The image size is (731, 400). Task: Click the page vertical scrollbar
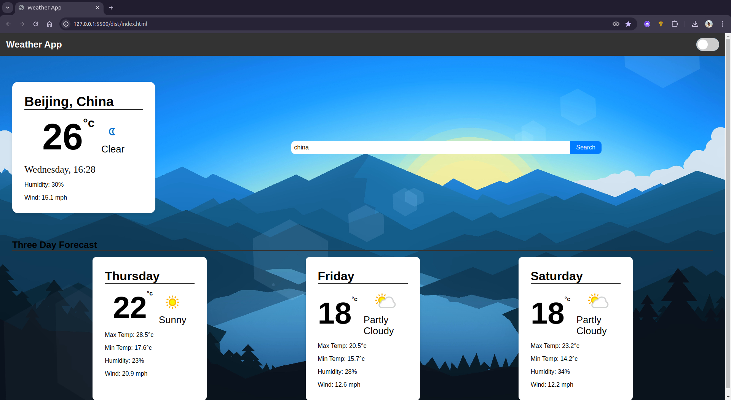click(x=728, y=213)
